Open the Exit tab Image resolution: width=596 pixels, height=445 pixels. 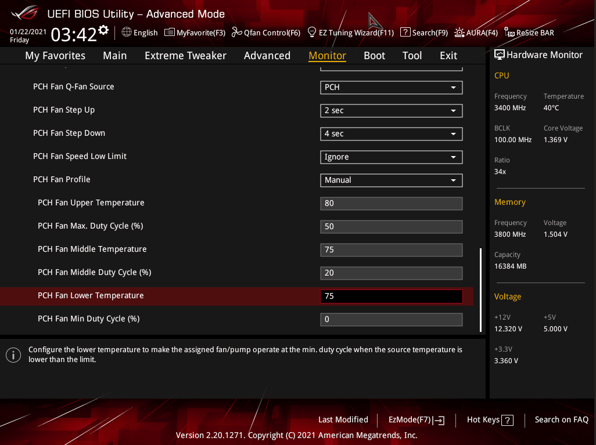coord(448,56)
